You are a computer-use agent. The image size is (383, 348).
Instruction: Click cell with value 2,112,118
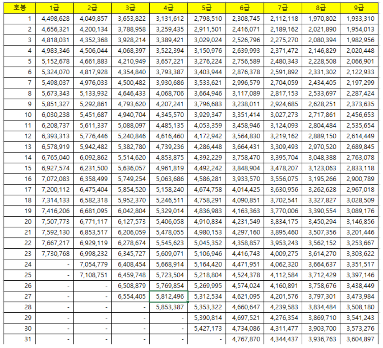pos(283,19)
